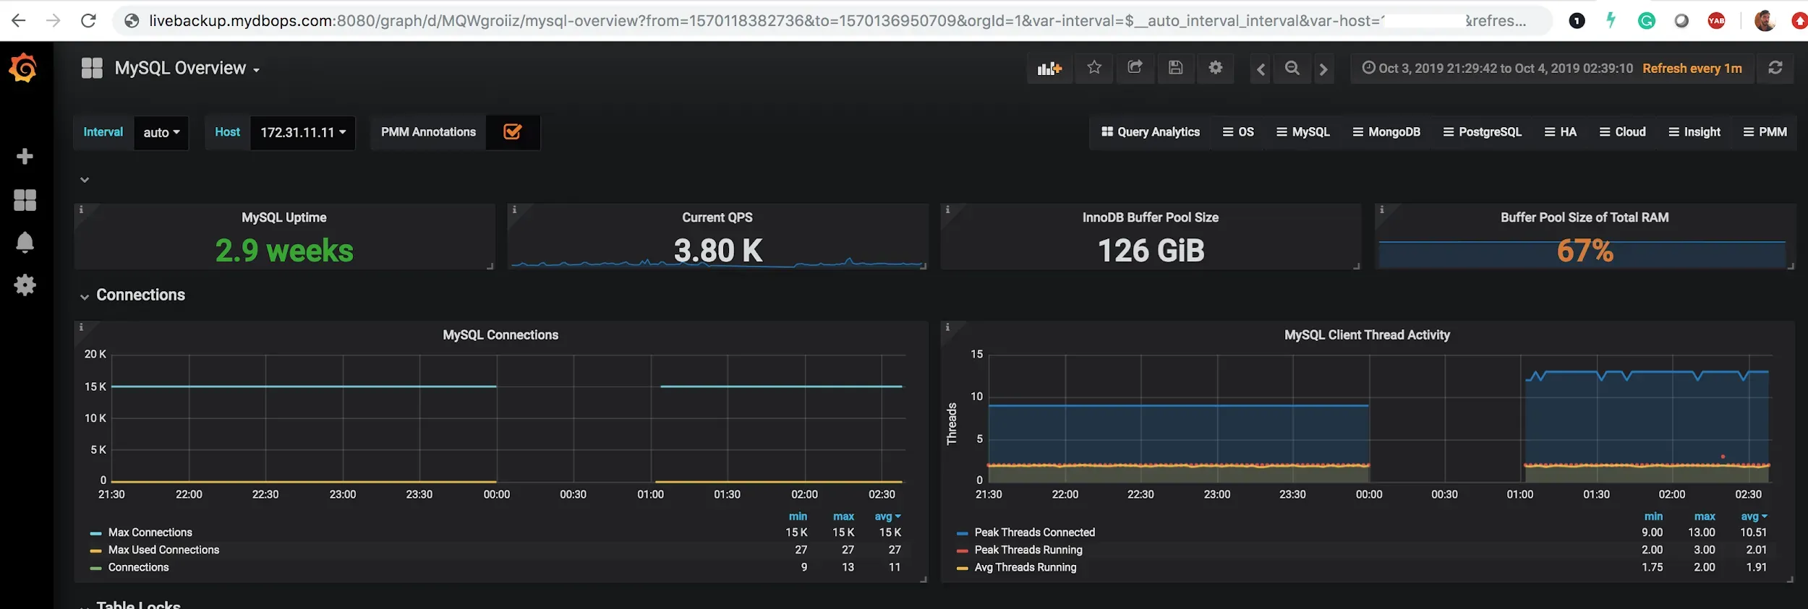Image resolution: width=1808 pixels, height=609 pixels.
Task: Click the Current QPS 3.80 K value
Action: (x=718, y=251)
